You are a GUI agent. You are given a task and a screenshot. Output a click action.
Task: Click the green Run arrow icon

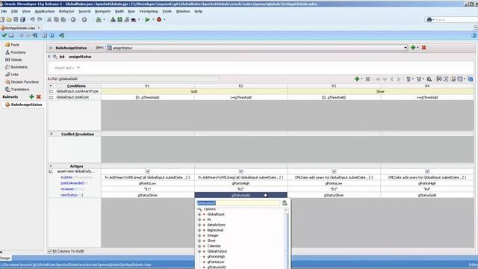point(148,19)
